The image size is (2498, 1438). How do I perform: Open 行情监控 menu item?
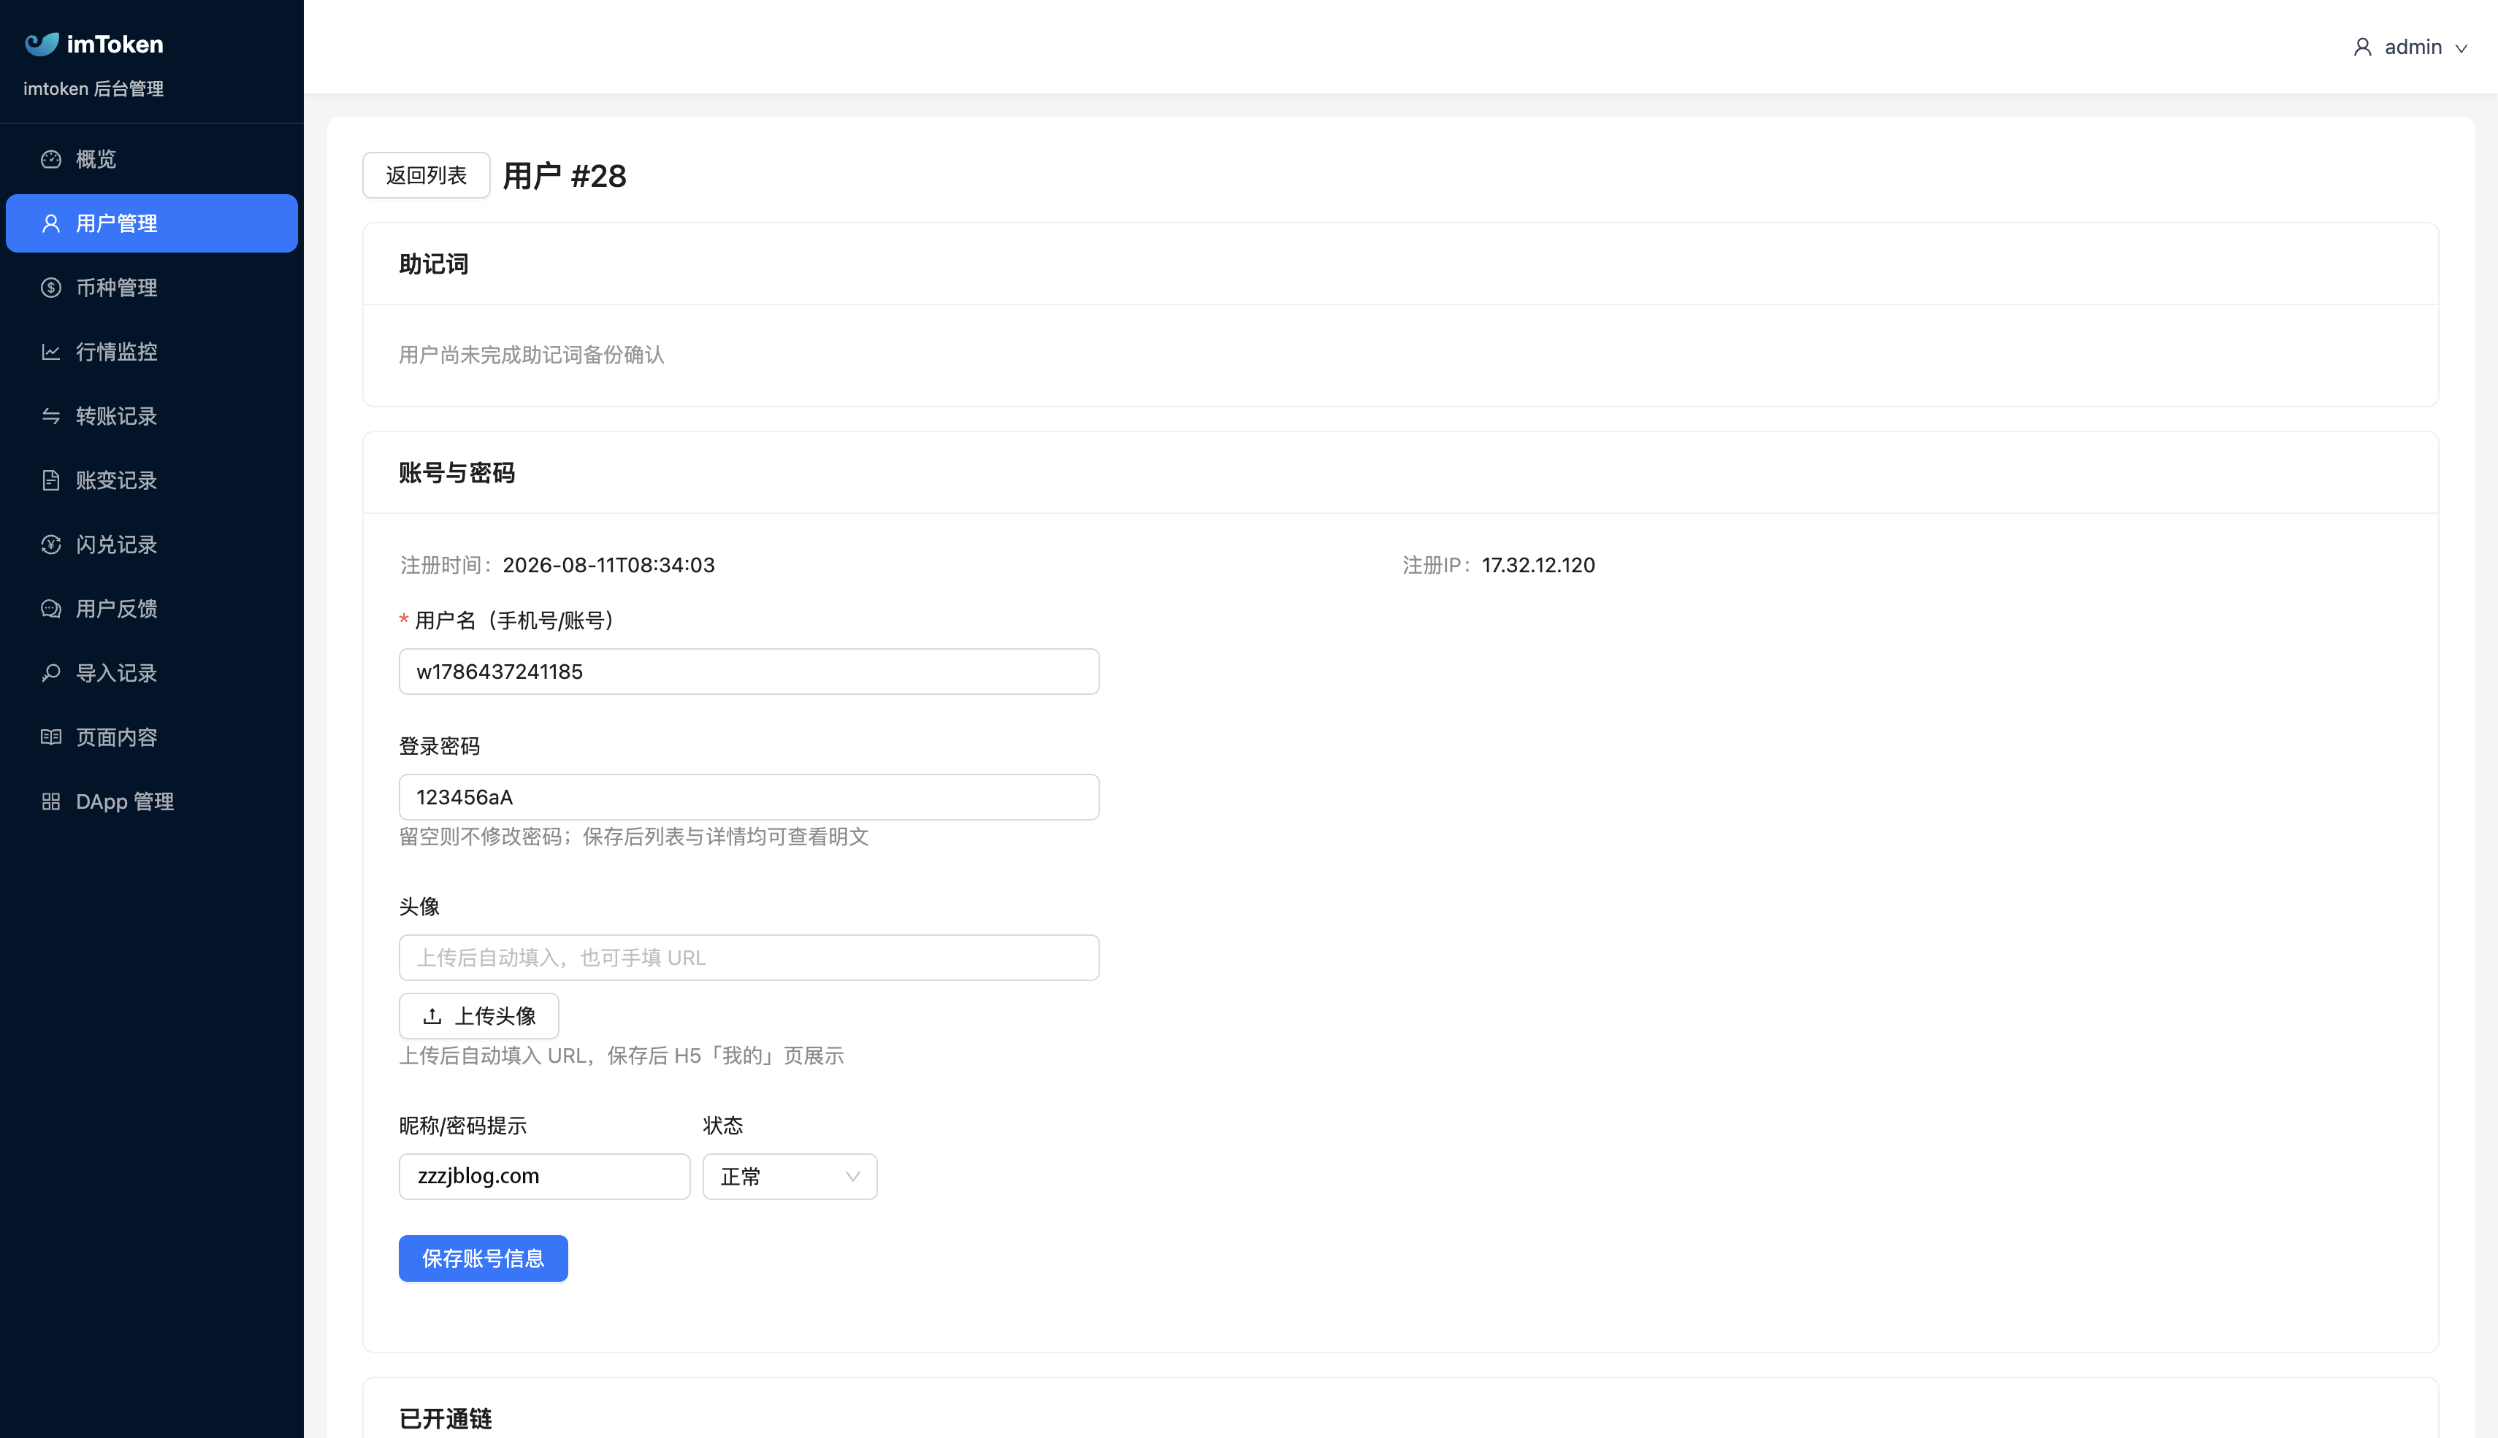coord(151,352)
